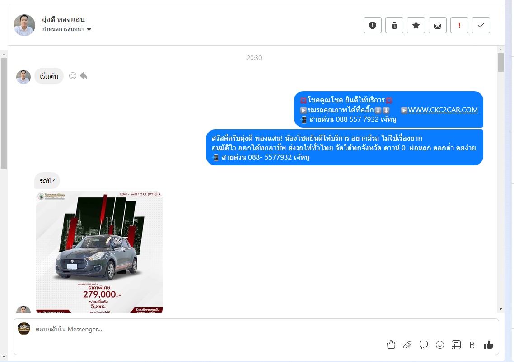Reply to the เริ่มต้น message
This screenshot has width=514, height=362.
coord(84,76)
